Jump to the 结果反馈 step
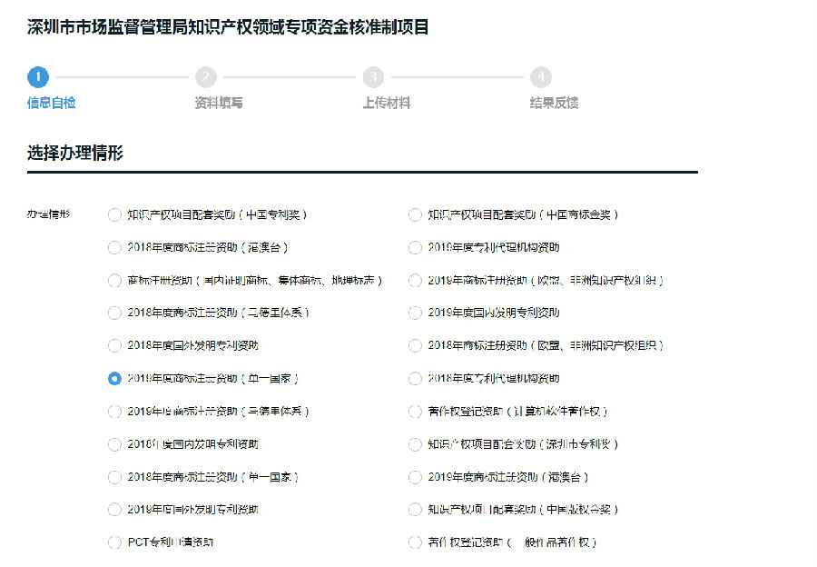The image size is (817, 567). (x=554, y=103)
